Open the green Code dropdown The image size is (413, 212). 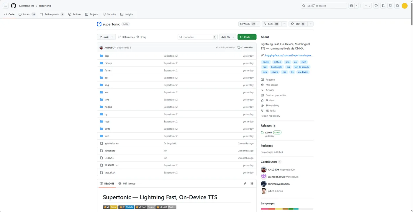tap(247, 37)
